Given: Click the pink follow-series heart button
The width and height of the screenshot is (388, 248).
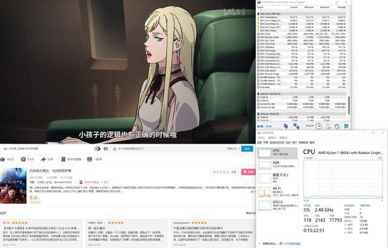Looking at the screenshot, I should [x=248, y=172].
